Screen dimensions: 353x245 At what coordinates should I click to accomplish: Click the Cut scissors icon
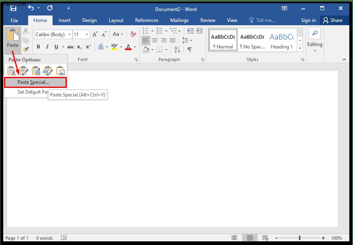point(26,31)
